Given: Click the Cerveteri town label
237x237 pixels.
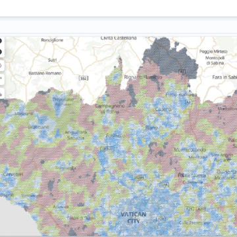Looking at the screenshot, I should pos(13,174).
